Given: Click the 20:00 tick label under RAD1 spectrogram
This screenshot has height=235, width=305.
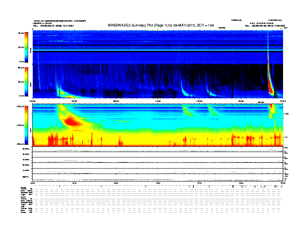Looking at the screenshot, I should click(x=241, y=101).
